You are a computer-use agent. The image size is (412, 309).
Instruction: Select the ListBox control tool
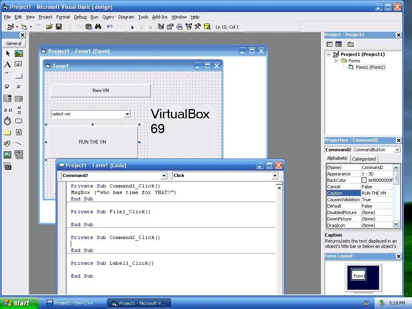[x=19, y=99]
